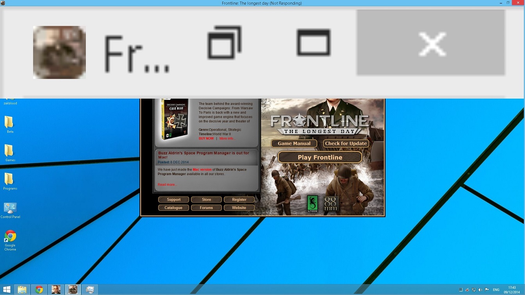Open the Beta folder on desktop
The image size is (525, 295).
pos(9,125)
